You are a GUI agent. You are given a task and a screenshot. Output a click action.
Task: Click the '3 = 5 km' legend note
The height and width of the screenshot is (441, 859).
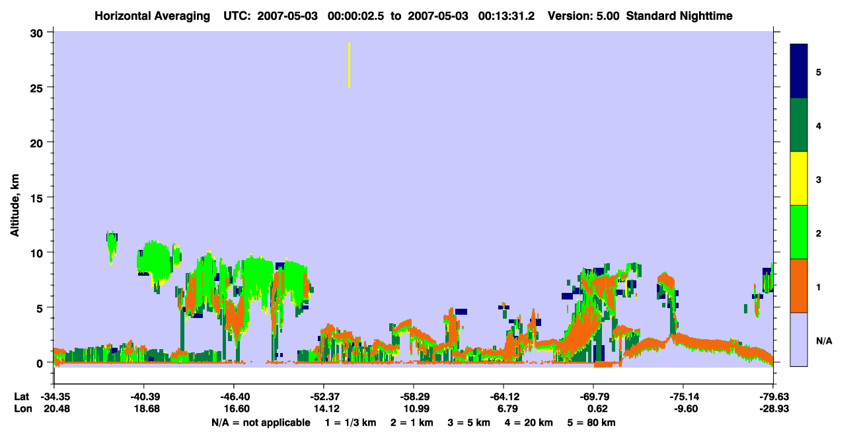click(x=468, y=422)
